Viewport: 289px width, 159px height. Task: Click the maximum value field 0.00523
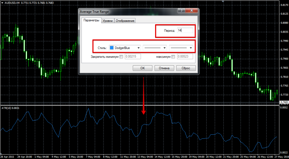185,57
